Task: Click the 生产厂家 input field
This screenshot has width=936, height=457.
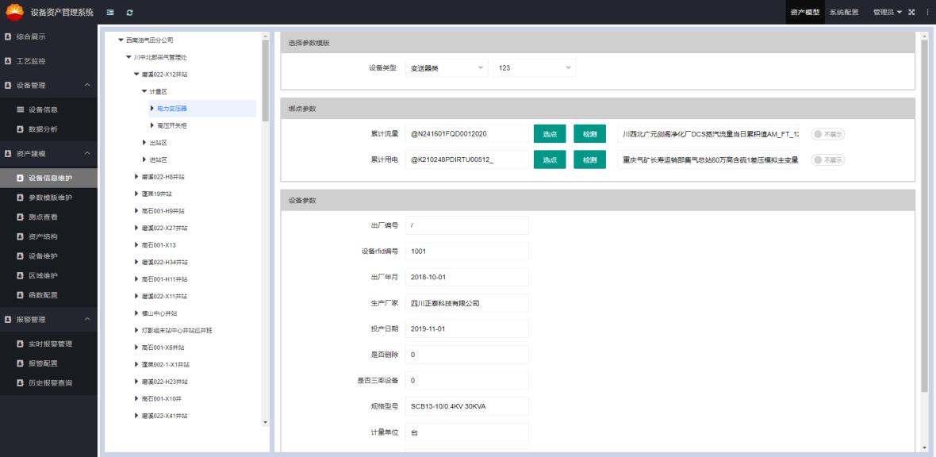Action: pos(466,302)
